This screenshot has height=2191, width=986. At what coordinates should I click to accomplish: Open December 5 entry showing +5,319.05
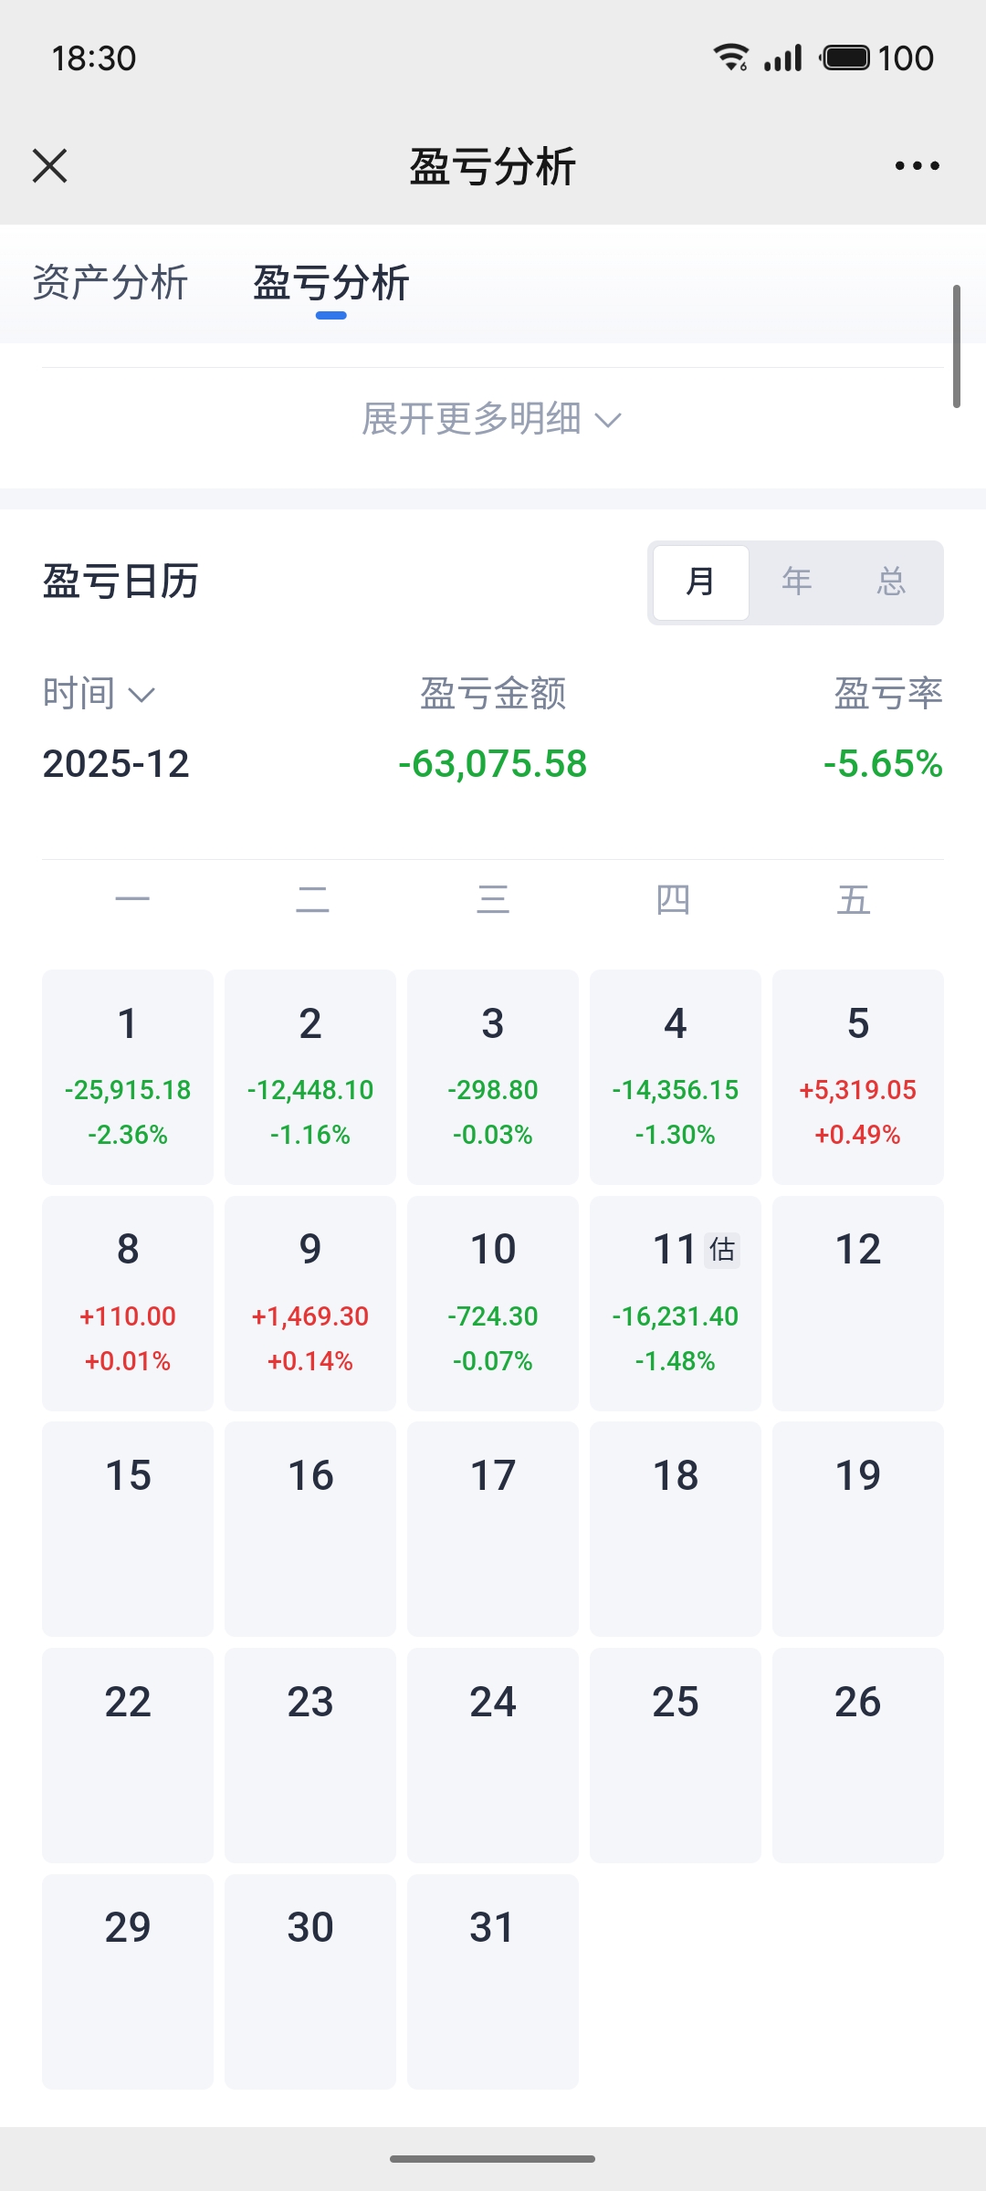pos(858,1077)
